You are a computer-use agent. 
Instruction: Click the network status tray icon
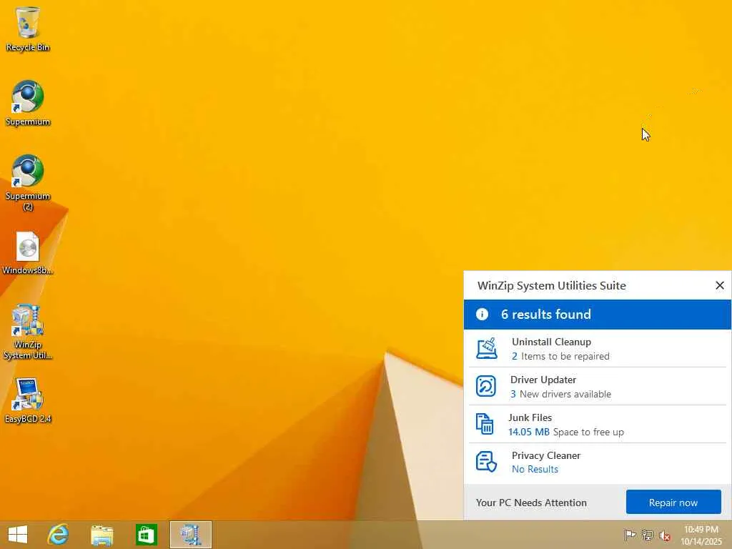[647, 535]
